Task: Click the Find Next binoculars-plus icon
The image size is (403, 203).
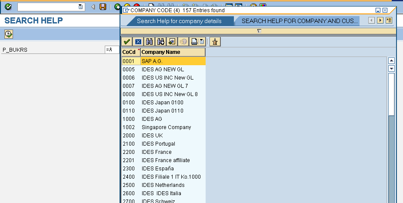Action: click(160, 42)
